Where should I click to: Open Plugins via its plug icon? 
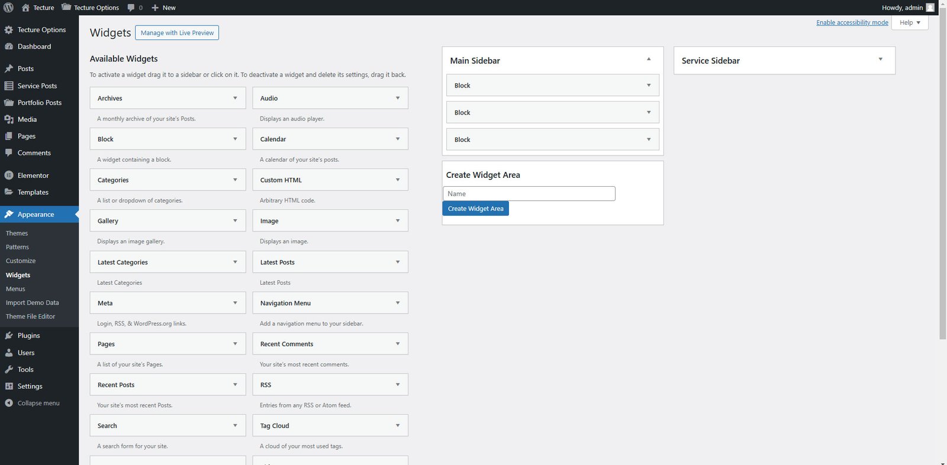(9, 336)
